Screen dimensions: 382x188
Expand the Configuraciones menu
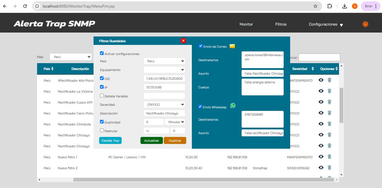click(326, 24)
